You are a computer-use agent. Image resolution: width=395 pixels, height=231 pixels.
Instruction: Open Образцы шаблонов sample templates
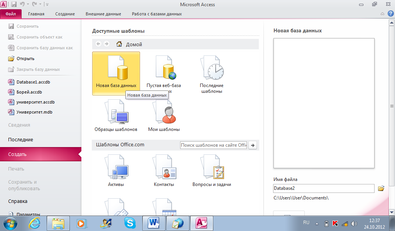[x=116, y=115]
